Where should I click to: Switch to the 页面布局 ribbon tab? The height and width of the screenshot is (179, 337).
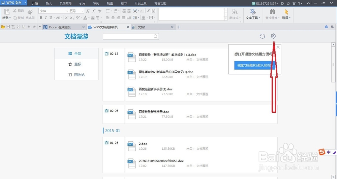click(x=66, y=3)
